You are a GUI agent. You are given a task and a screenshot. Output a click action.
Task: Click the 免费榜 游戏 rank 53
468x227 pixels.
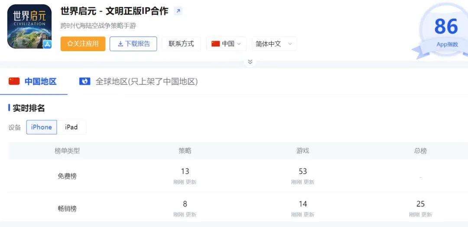(x=303, y=172)
